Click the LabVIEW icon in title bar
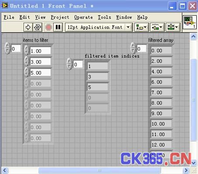The image size is (198, 174). 5,6
